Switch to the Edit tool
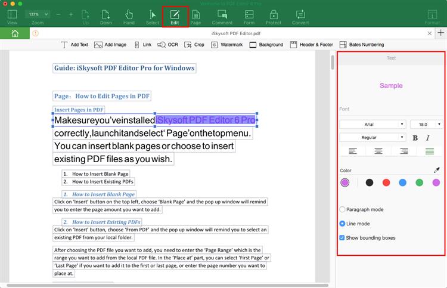Viewport: 447px width, 288px height. 175,17
